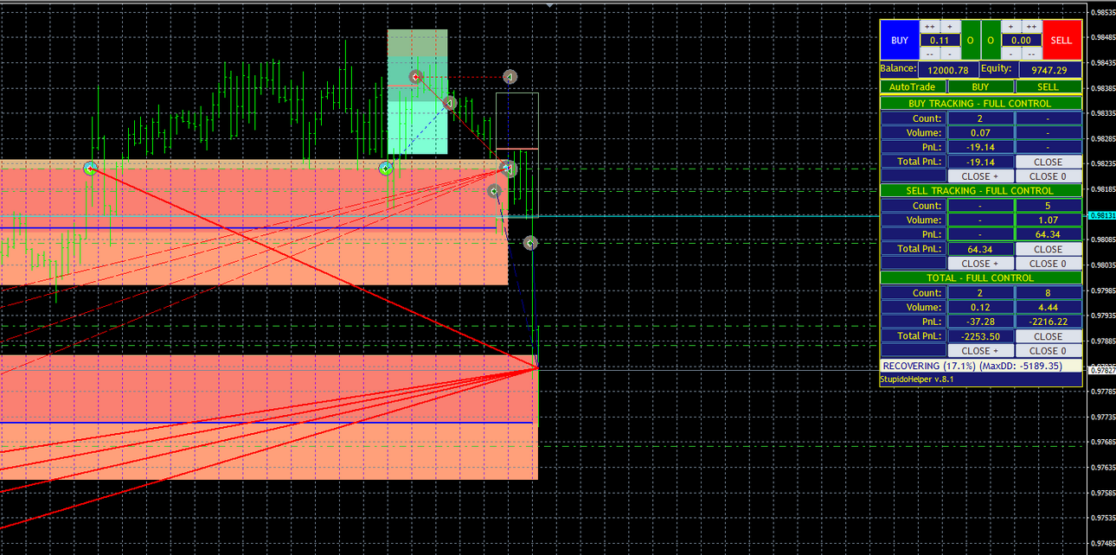This screenshot has width=1116, height=555.
Task: Click the sell lot field showing 0.00
Action: (x=1022, y=40)
